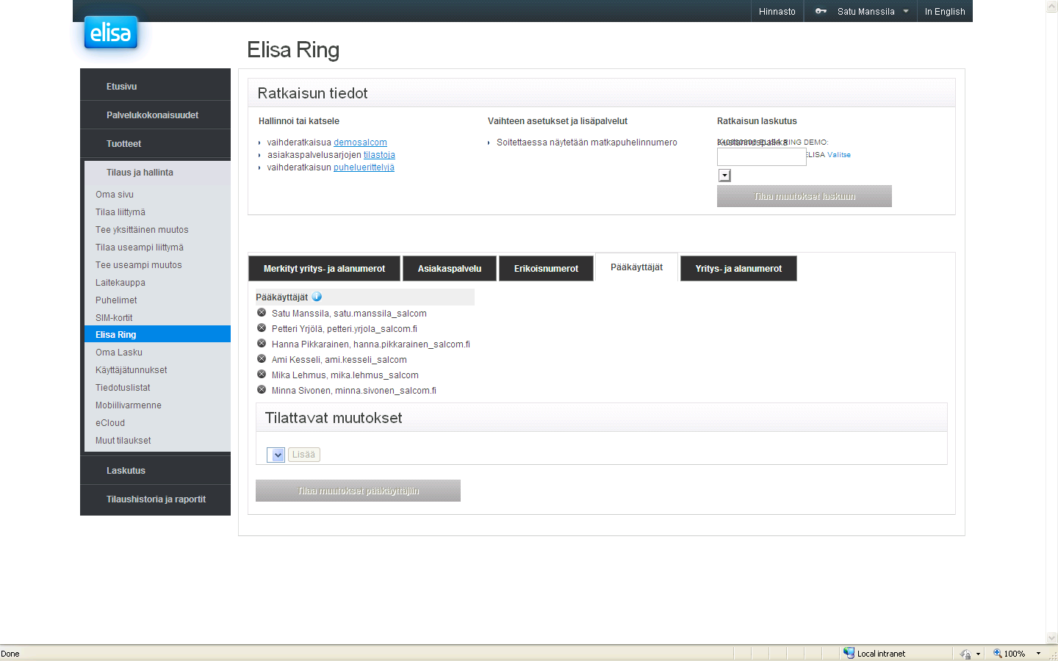The height and width of the screenshot is (661, 1058).
Task: Switch to Asiakaspalvelu tab
Action: tap(450, 268)
